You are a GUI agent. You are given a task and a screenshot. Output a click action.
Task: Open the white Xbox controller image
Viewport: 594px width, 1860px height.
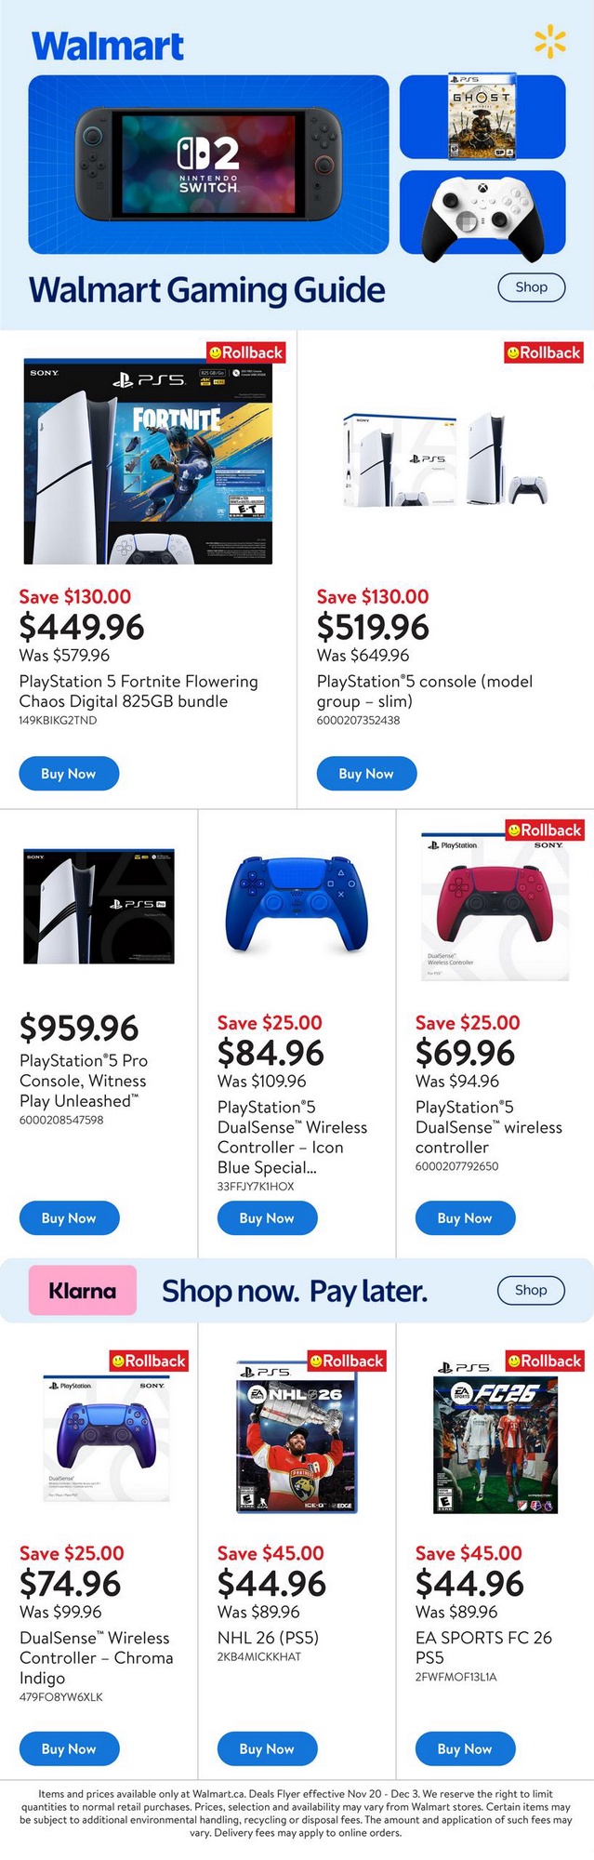tap(482, 213)
